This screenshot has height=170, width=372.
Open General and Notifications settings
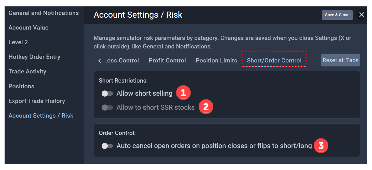pyautogui.click(x=44, y=13)
